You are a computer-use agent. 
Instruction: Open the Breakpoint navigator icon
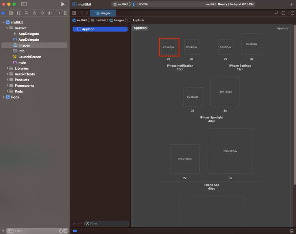pyautogui.click(x=57, y=13)
